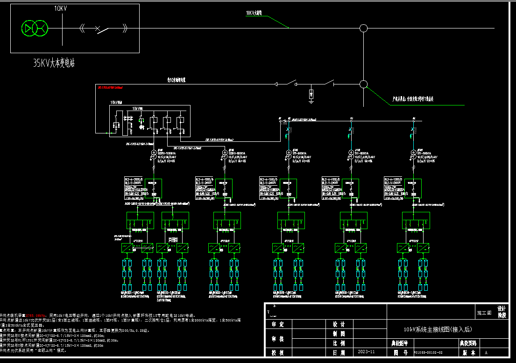Select the grounding arrester symbol below the switch line
Viewport: 516px width, 363px height.
click(311, 95)
